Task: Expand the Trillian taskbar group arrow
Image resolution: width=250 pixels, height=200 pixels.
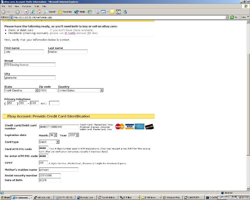Action: [x=138, y=198]
